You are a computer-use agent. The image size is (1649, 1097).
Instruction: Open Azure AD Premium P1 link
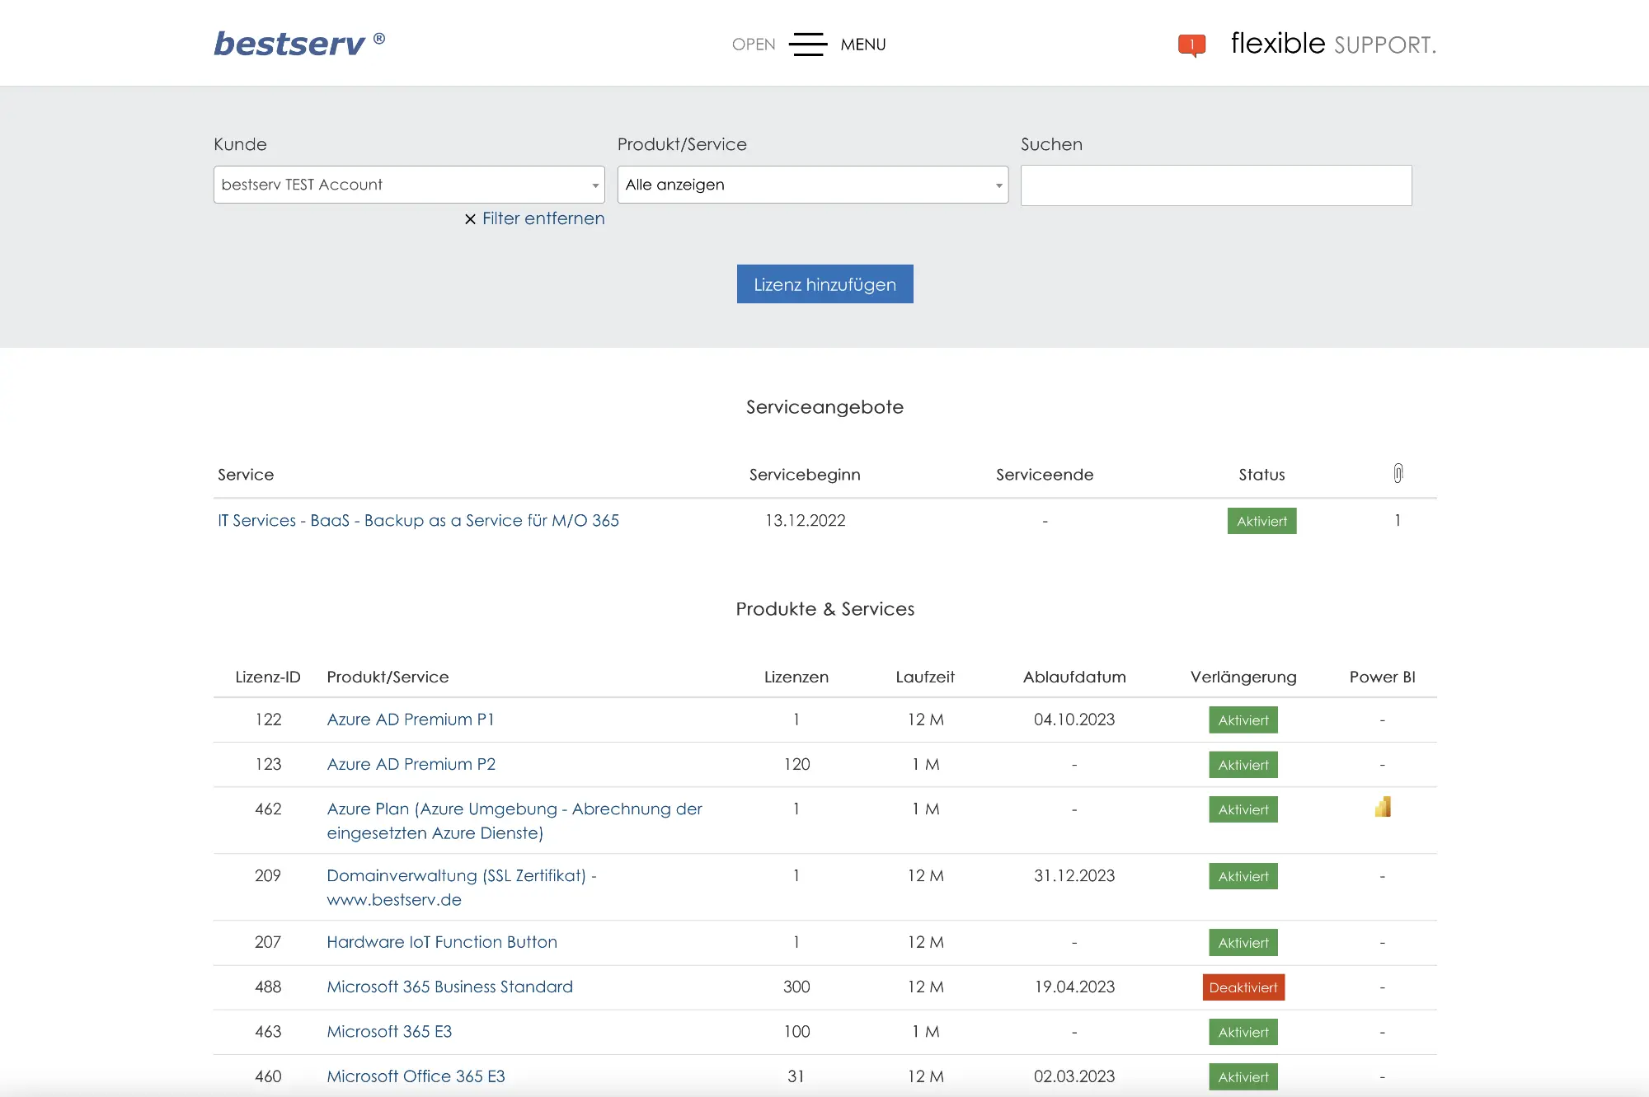coord(411,720)
